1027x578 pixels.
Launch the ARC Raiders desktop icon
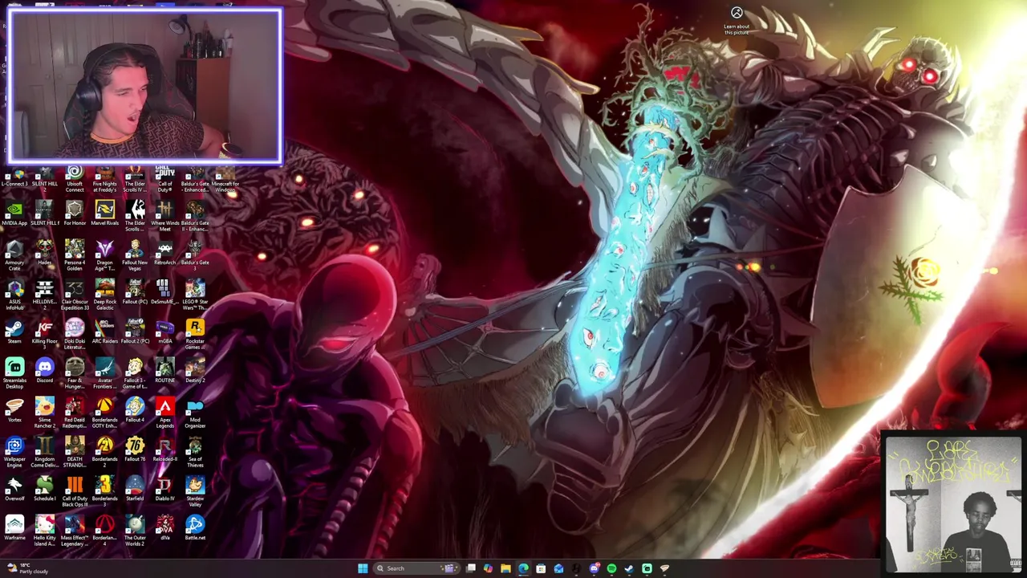coord(104,332)
